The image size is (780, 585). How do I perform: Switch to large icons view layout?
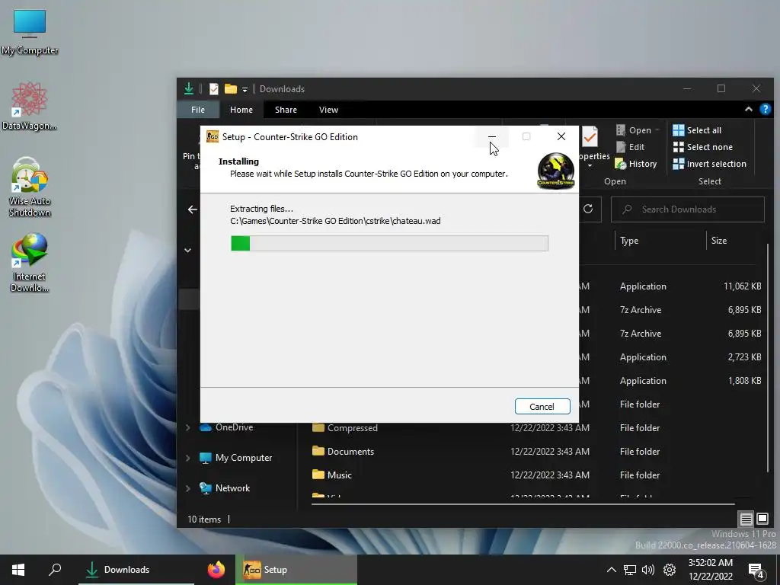762,519
